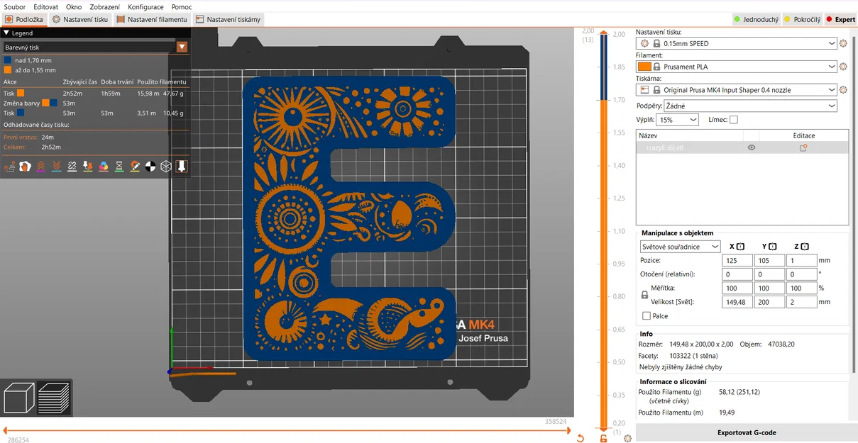Open printer preset dropdown Original Prusa MK4
Screen dimensions: 858x443
[x=737, y=90]
